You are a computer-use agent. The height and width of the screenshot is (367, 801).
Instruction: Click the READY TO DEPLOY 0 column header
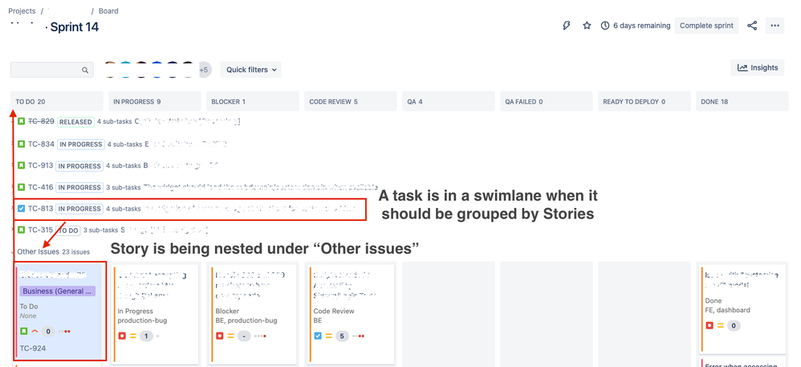click(x=644, y=101)
